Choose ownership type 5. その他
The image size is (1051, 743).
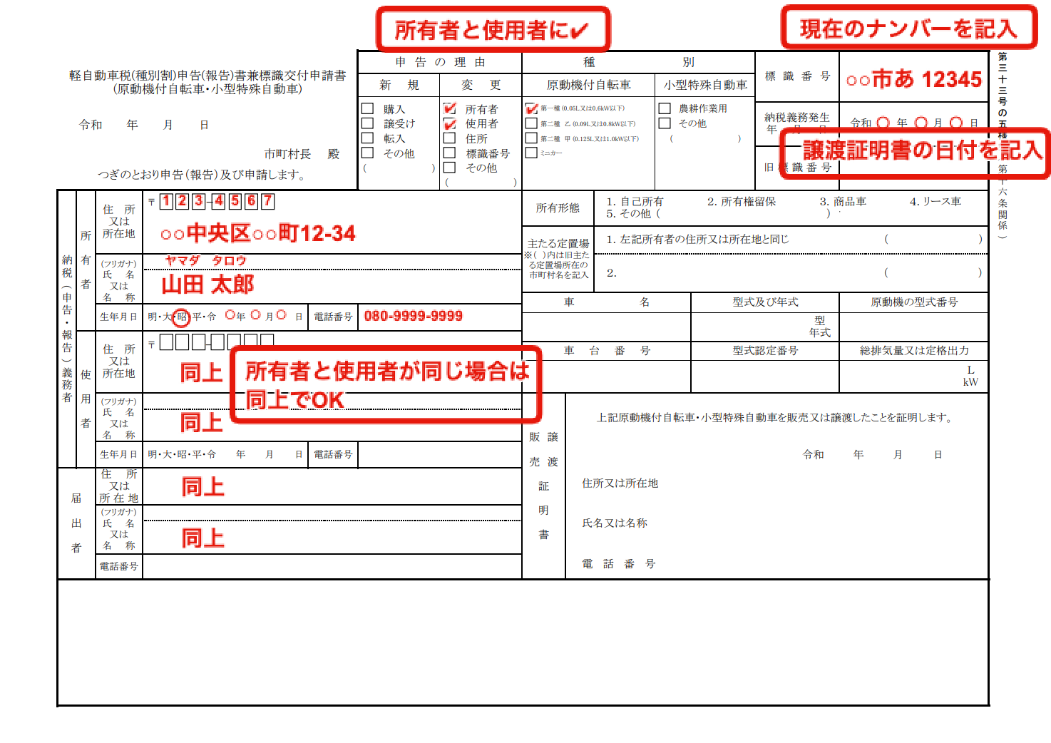click(628, 213)
